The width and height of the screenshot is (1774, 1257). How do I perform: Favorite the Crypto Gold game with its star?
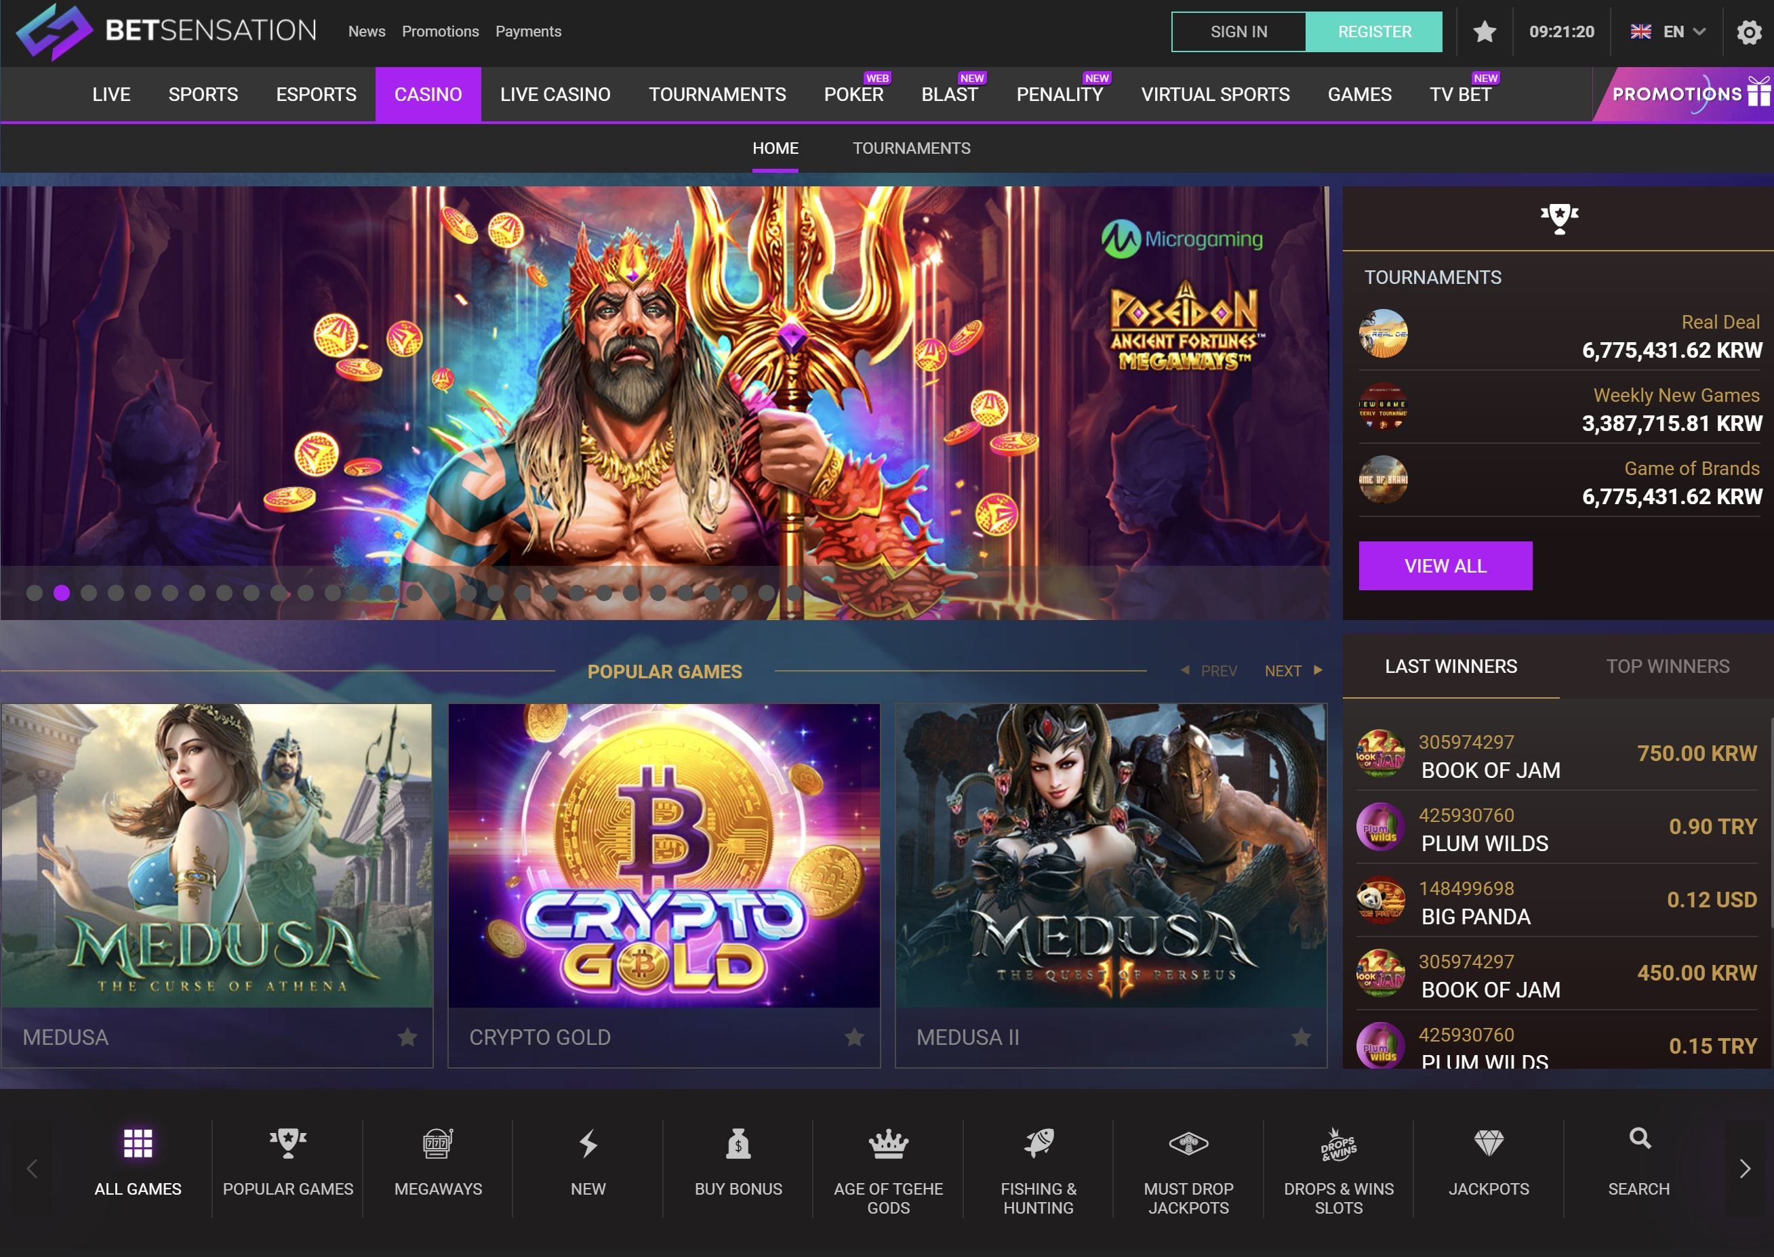point(854,1036)
